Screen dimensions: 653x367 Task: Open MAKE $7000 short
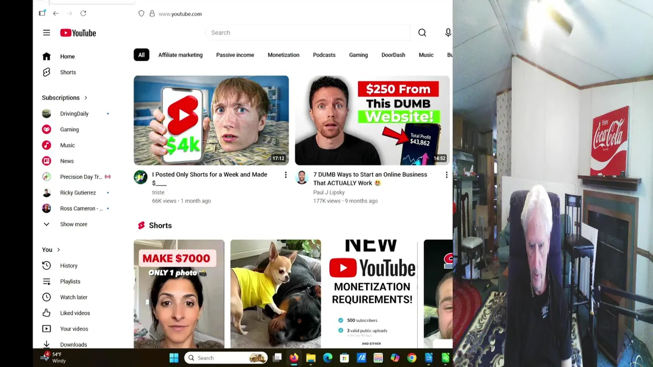[179, 294]
